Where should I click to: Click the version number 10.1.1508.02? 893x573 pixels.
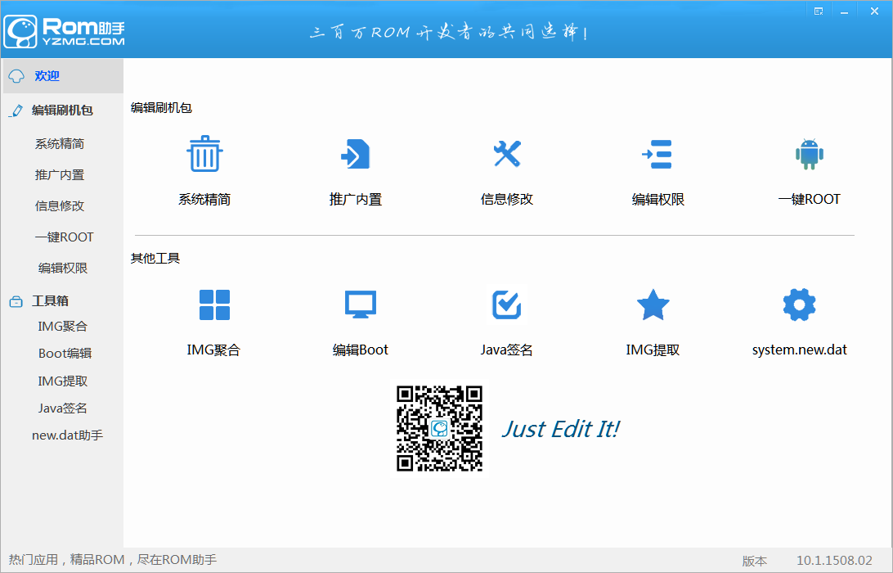834,561
